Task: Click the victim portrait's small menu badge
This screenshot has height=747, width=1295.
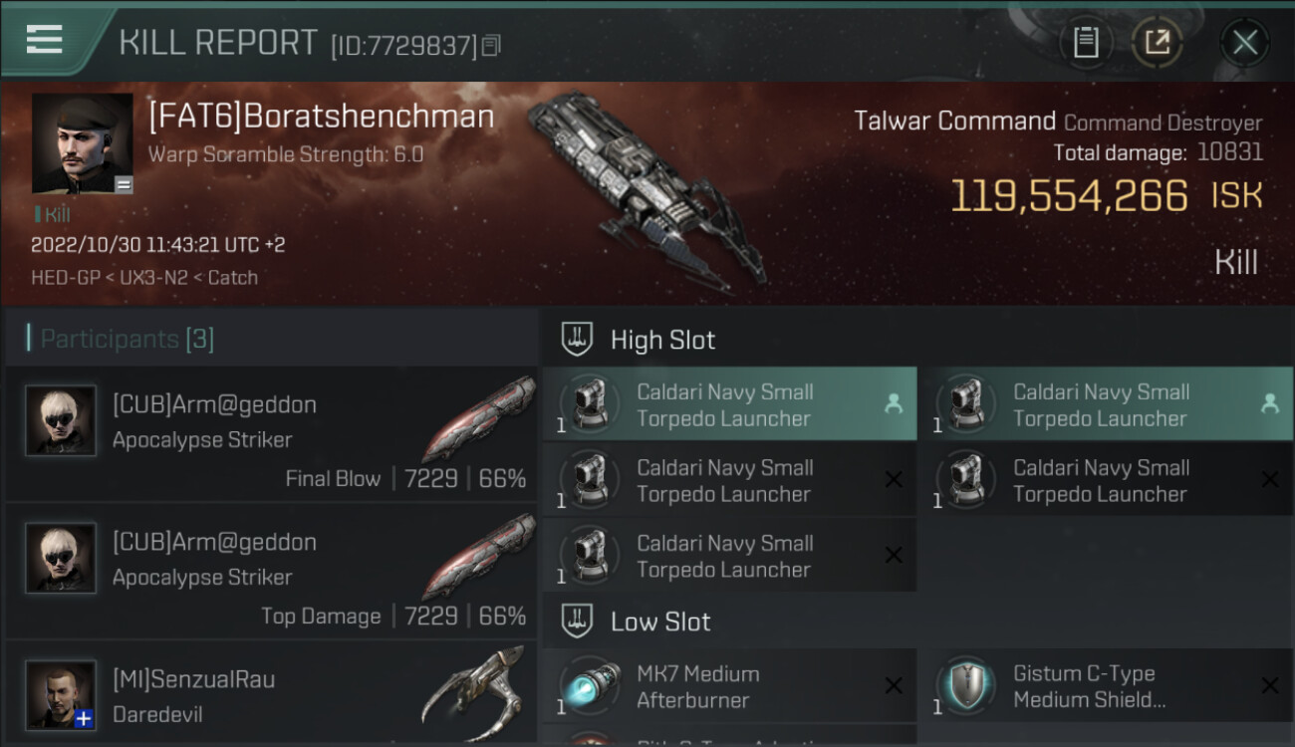Action: pos(123,183)
